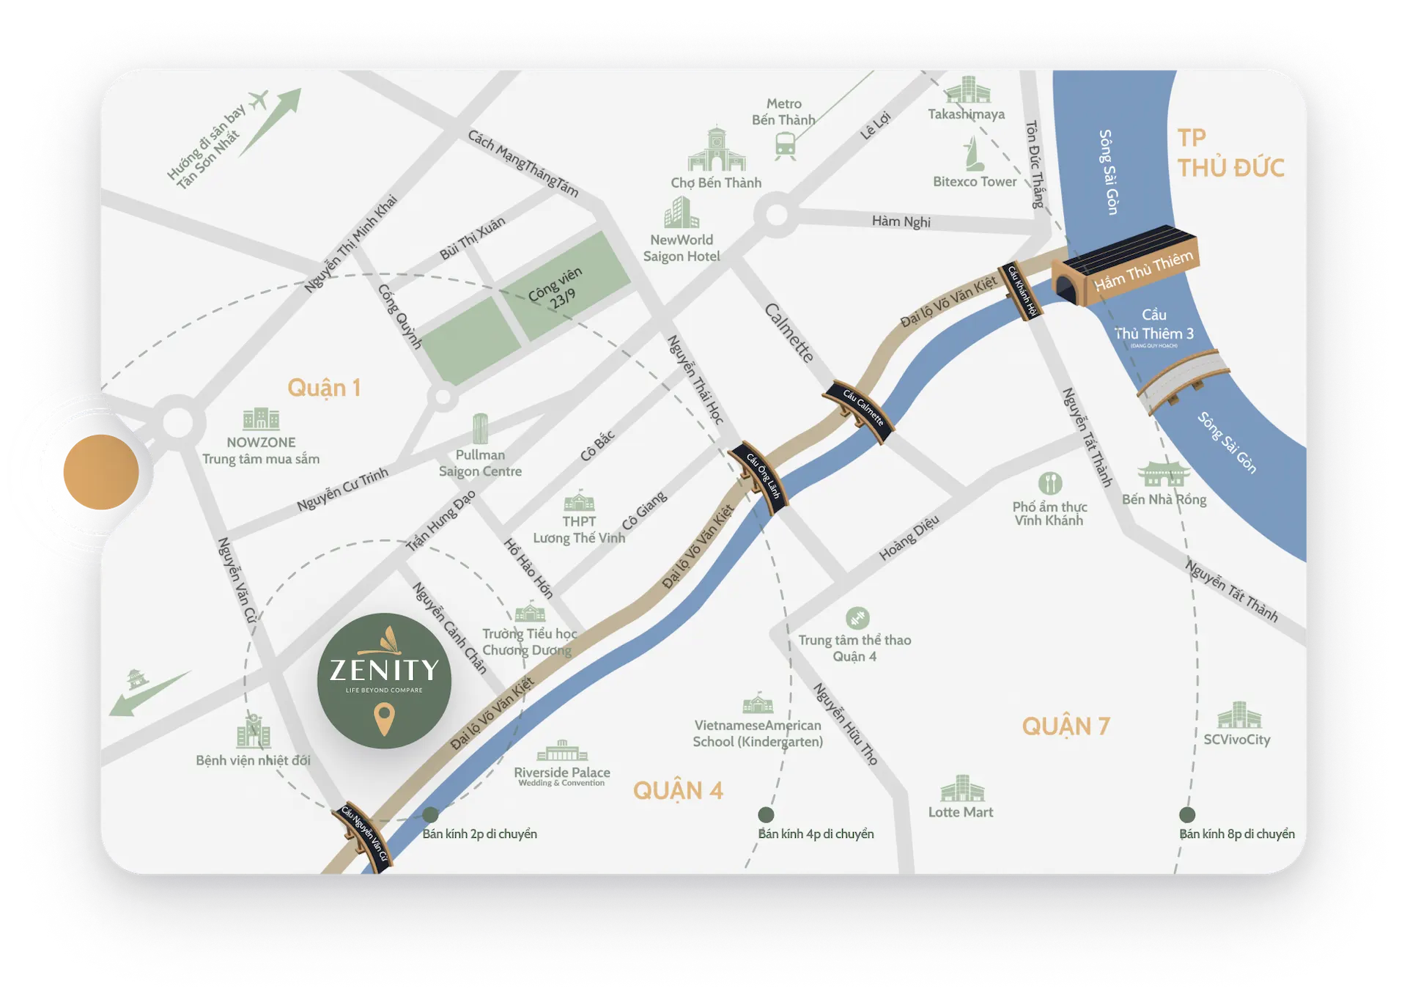Click the Bến Nhà Rồng pavilion icon
This screenshot has height=1005, width=1407.
pyautogui.click(x=1164, y=474)
